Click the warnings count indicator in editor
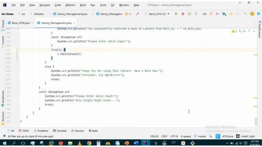 coord(234,31)
